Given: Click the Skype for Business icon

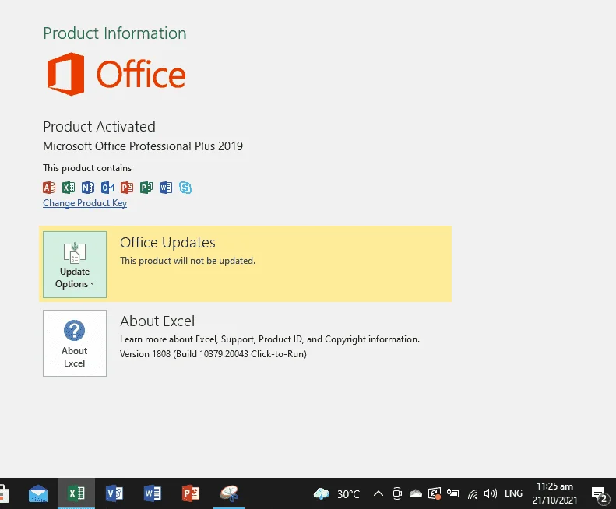Looking at the screenshot, I should point(185,188).
